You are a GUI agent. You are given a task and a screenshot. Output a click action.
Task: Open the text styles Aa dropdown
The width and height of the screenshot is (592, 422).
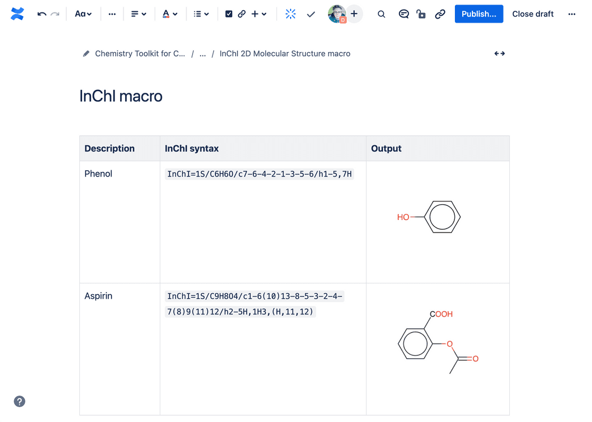[83, 14]
